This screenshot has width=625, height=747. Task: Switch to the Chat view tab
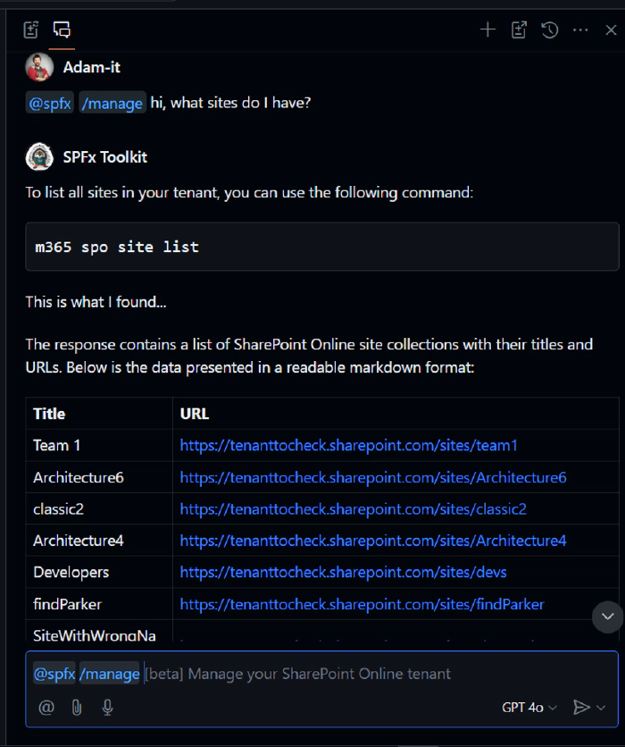(62, 30)
